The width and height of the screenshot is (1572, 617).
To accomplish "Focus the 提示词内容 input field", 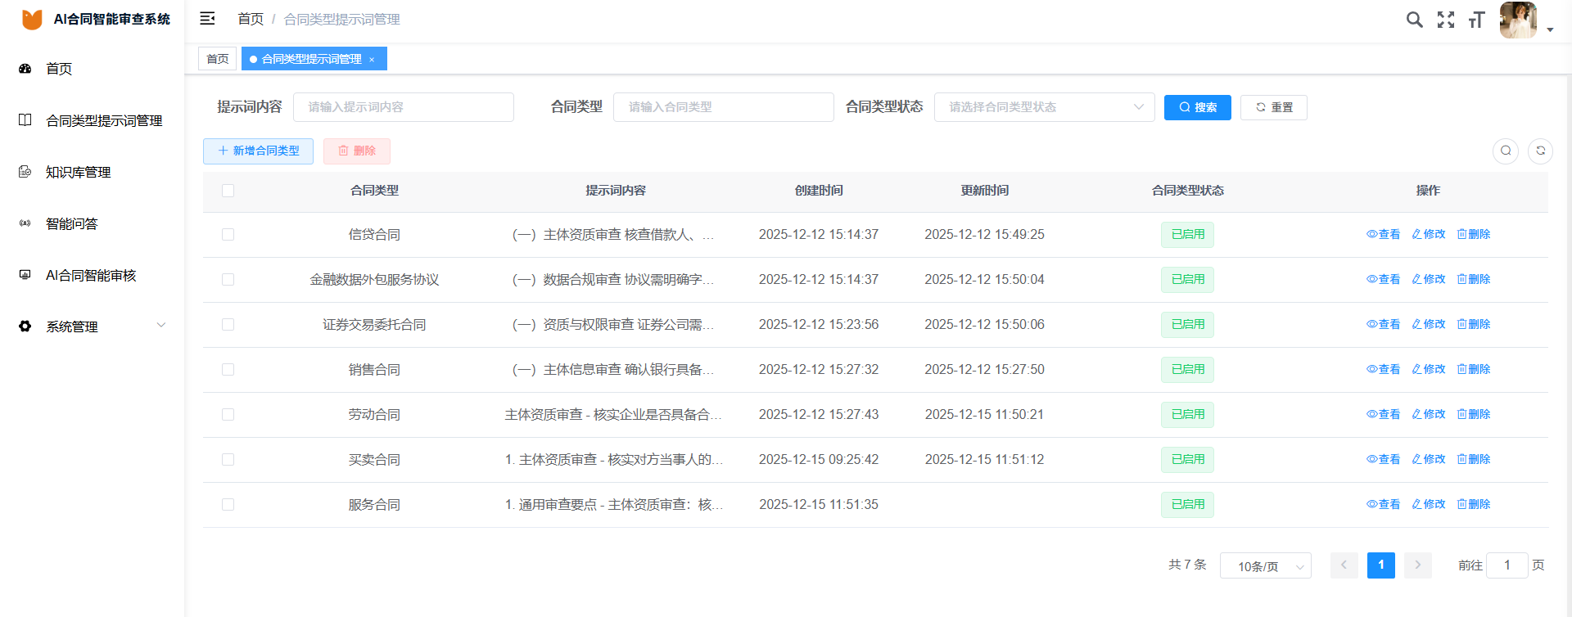I will [x=404, y=107].
